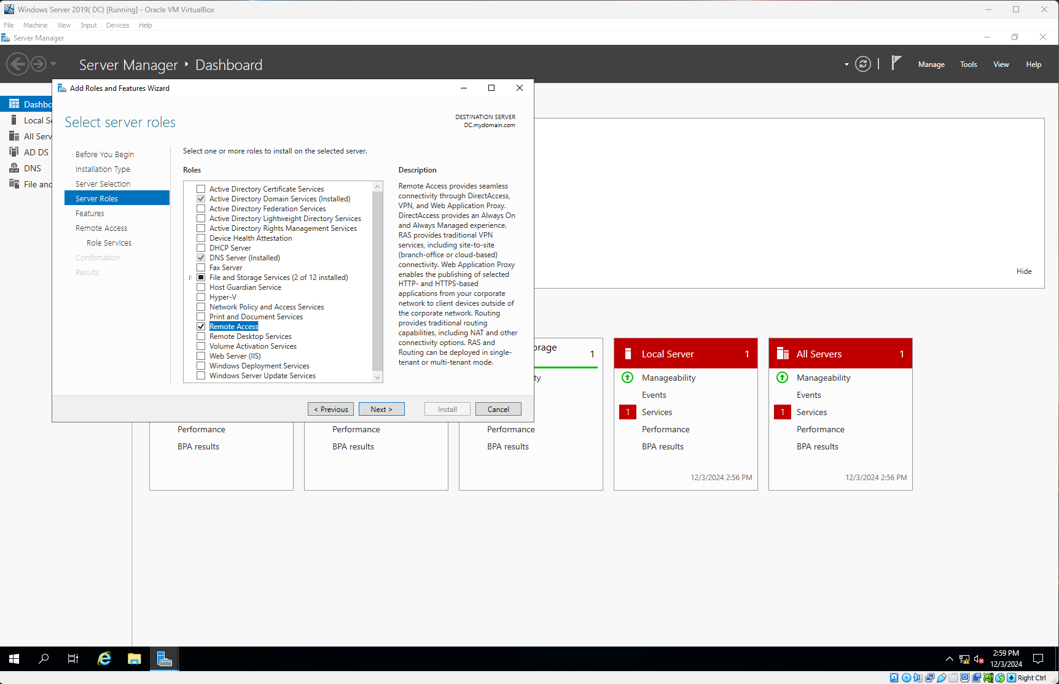
Task: Click the Hide link on the dashboard
Action: point(1024,271)
